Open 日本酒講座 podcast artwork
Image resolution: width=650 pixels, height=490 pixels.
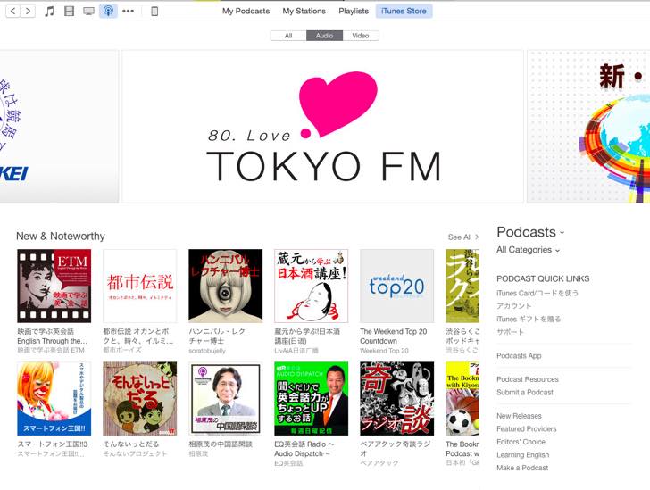coord(312,286)
